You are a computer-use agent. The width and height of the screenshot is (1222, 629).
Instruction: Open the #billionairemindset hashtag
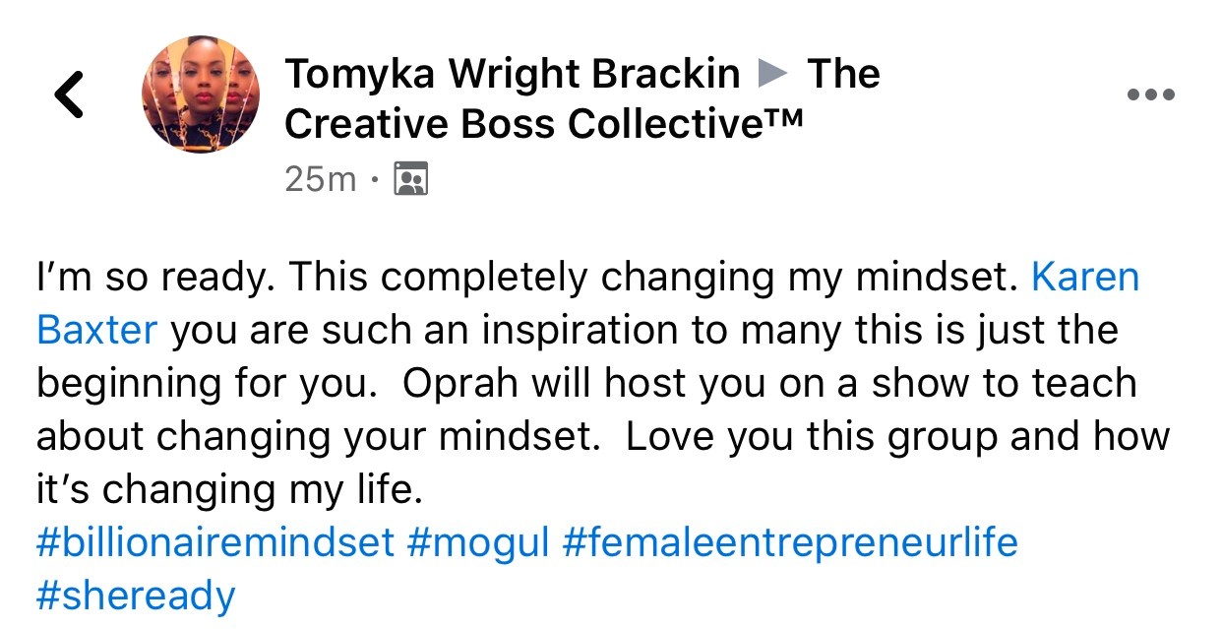[x=214, y=542]
